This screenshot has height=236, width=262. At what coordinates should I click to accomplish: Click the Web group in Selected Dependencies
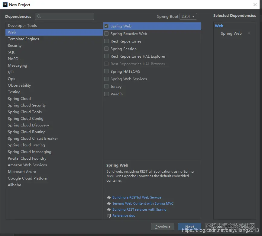[219, 26]
